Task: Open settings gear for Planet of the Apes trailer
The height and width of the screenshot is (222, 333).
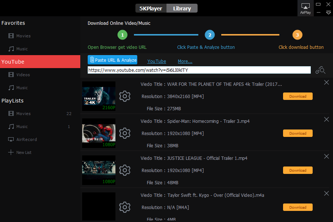Action: click(x=125, y=96)
